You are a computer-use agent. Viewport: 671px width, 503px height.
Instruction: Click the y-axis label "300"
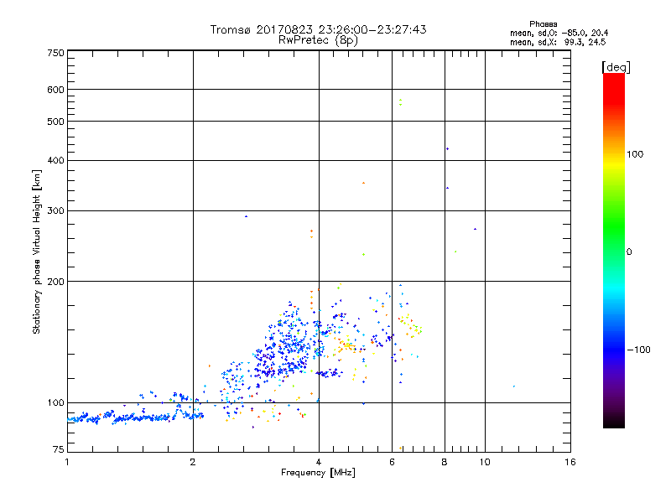pyautogui.click(x=55, y=211)
